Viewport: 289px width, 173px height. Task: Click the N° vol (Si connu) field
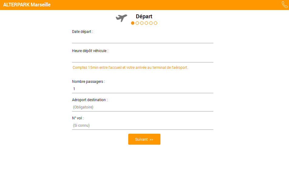[x=143, y=125]
